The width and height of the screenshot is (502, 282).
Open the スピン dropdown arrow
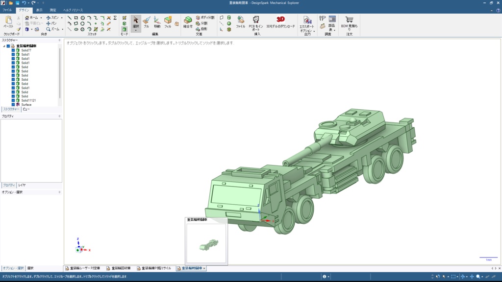coord(62,18)
